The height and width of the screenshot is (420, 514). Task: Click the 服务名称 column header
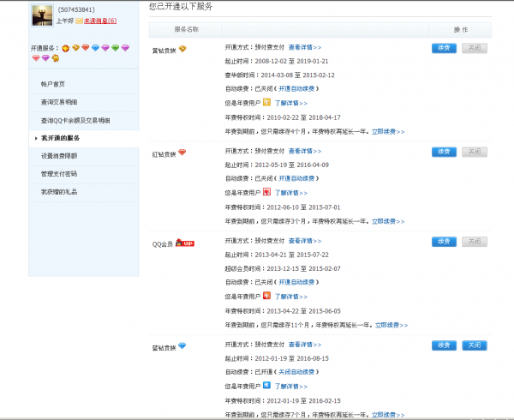tap(187, 29)
